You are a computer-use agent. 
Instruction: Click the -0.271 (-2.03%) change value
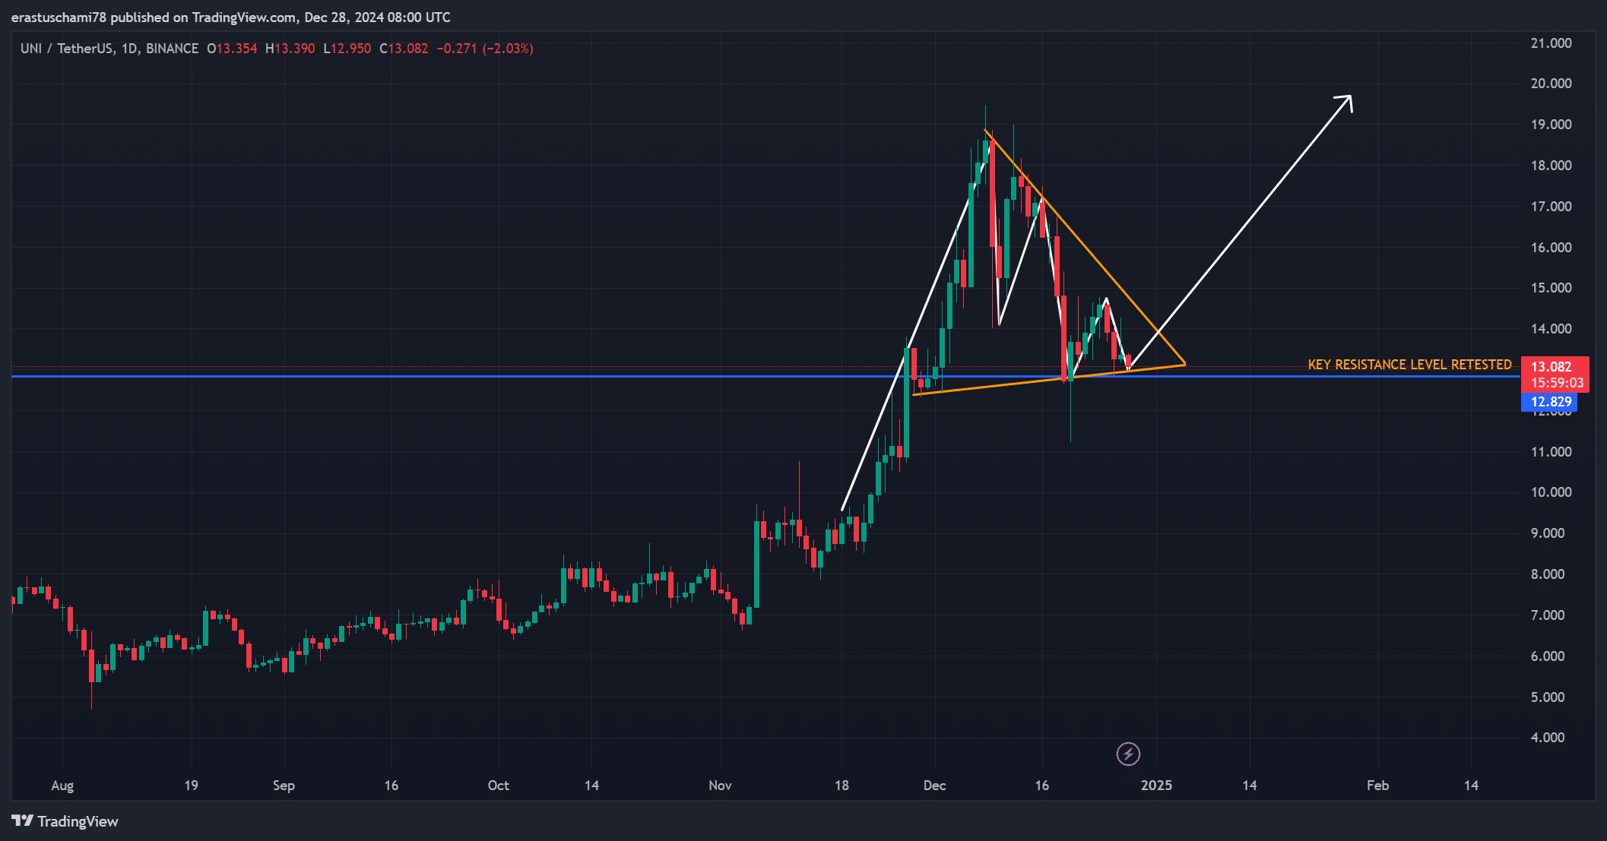[485, 49]
